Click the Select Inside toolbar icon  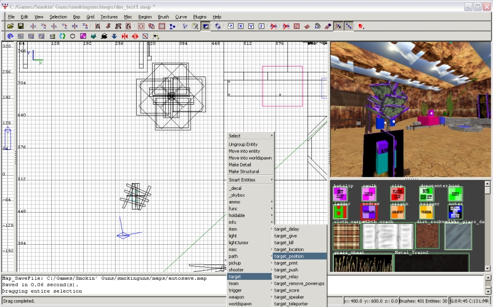coord(128,27)
